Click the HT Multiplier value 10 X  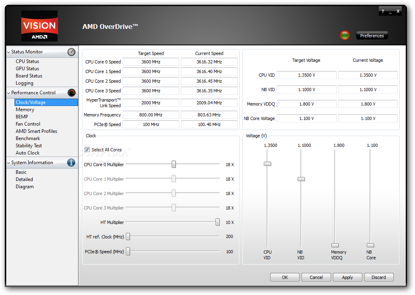230,222
